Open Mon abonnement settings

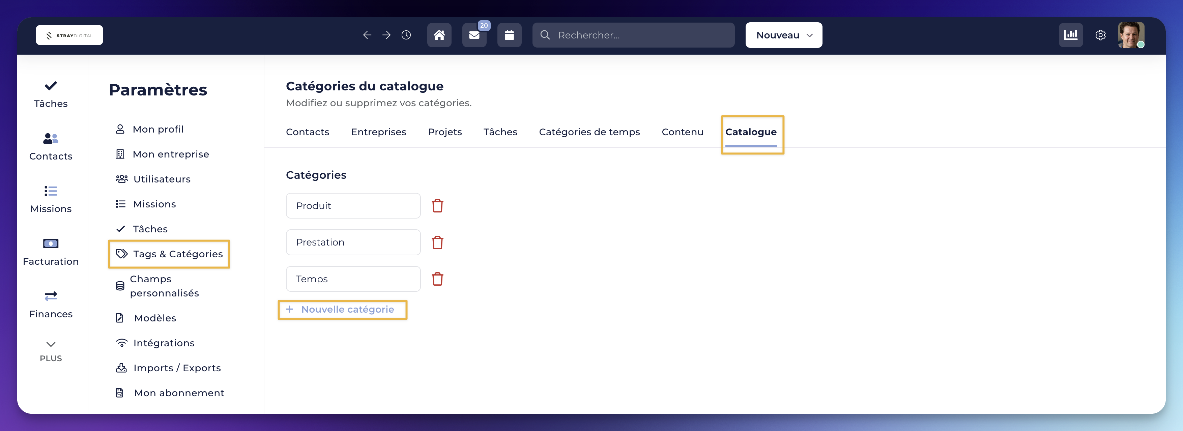(170, 393)
